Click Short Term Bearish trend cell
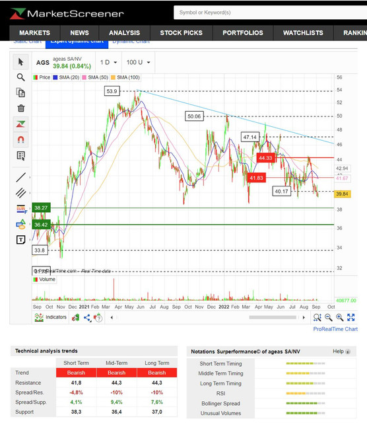The height and width of the screenshot is (423, 367). [x=77, y=373]
